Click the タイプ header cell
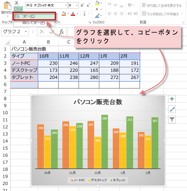This screenshot has width=187, height=191. coord(24,56)
